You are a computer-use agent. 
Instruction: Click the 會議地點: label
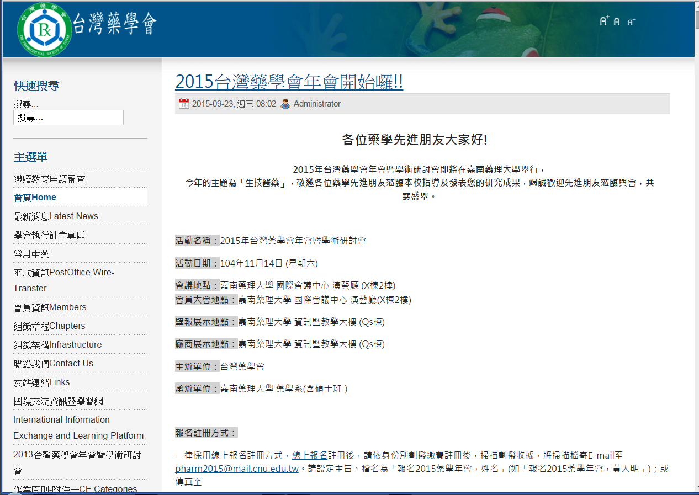[x=198, y=285]
